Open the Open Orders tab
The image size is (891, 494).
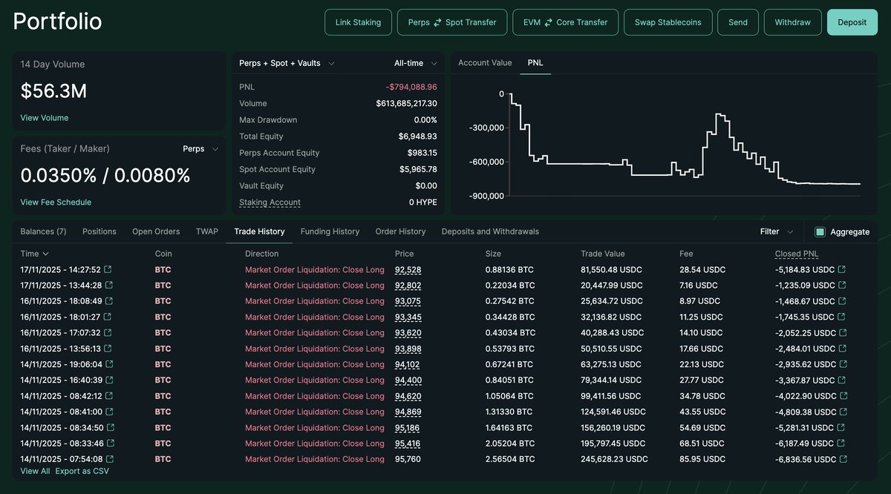point(156,231)
